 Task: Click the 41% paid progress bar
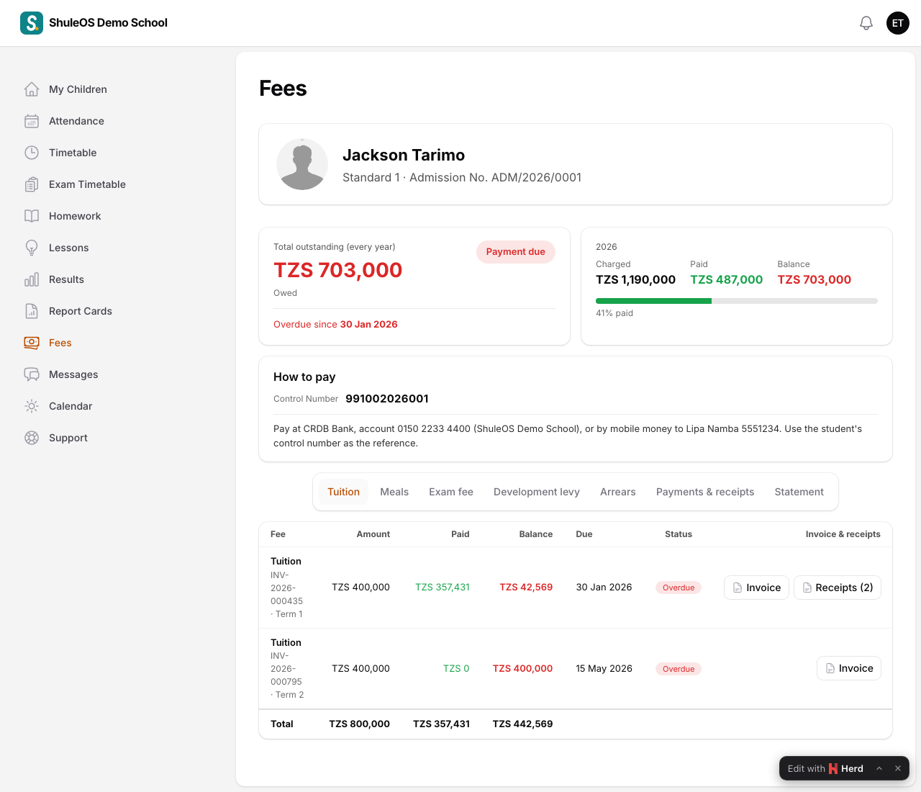737,301
